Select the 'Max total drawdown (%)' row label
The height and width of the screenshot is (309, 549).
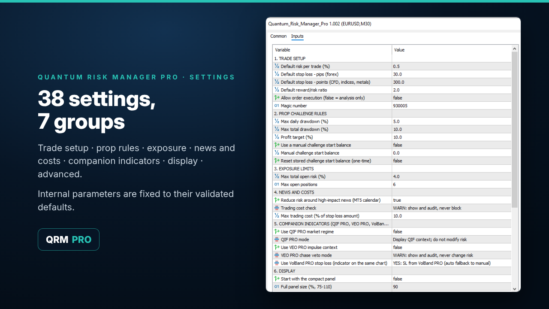(x=305, y=129)
